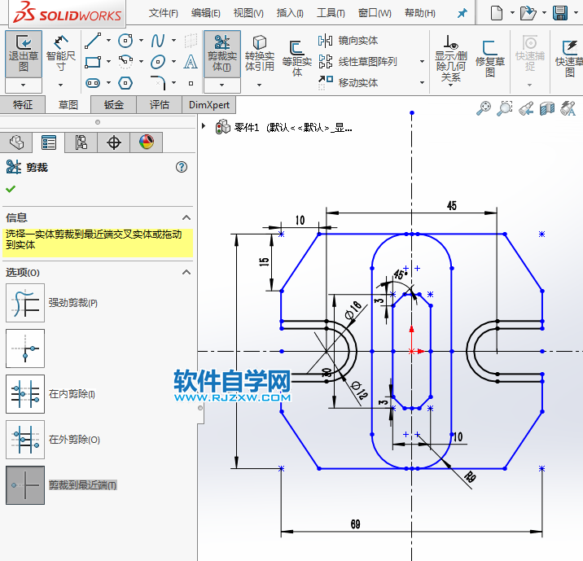The height and width of the screenshot is (561, 583).
Task: Select the Circle sketch tool
Action: pyautogui.click(x=125, y=41)
